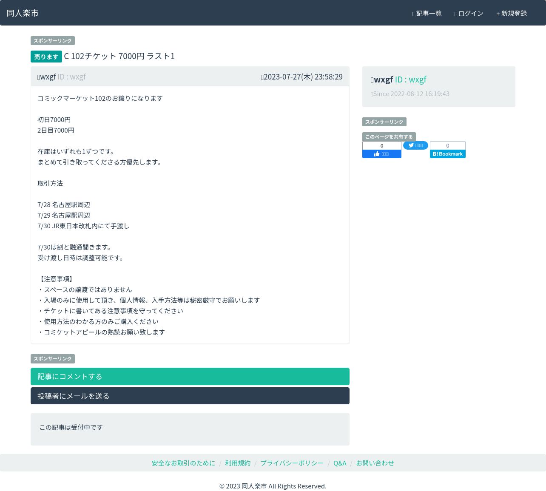Click the green 売ります tag
546x491 pixels.
[x=46, y=57]
